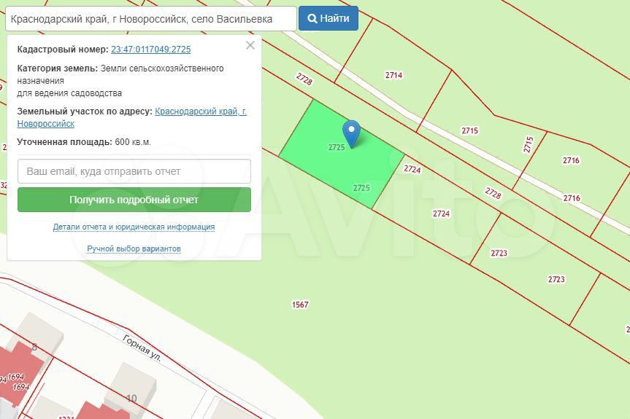The width and height of the screenshot is (630, 419).
Task: Click building number 10 on the map
Action: [131, 398]
